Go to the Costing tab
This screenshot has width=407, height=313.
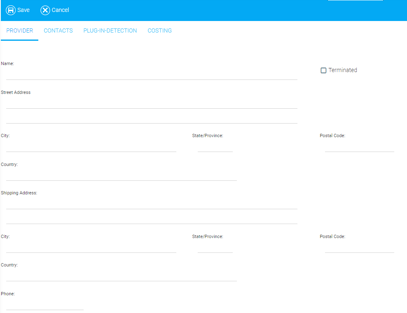pos(159,31)
